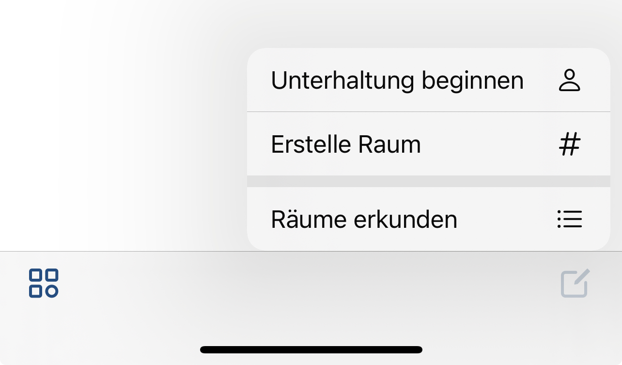The width and height of the screenshot is (622, 365).
Task: Click the Räume erkunden text label
Action: pyautogui.click(x=364, y=219)
